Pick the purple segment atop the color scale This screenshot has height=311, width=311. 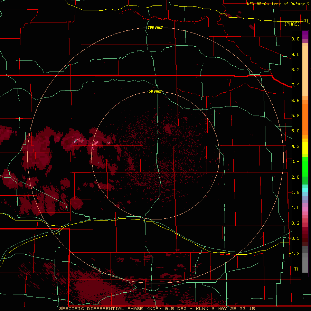[x=305, y=35]
